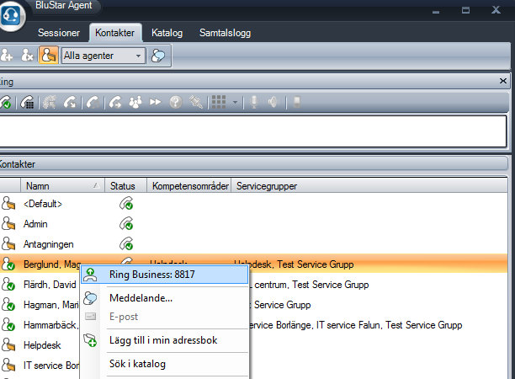The height and width of the screenshot is (379, 515).
Task: Click the hang up call icon
Action: (70, 102)
